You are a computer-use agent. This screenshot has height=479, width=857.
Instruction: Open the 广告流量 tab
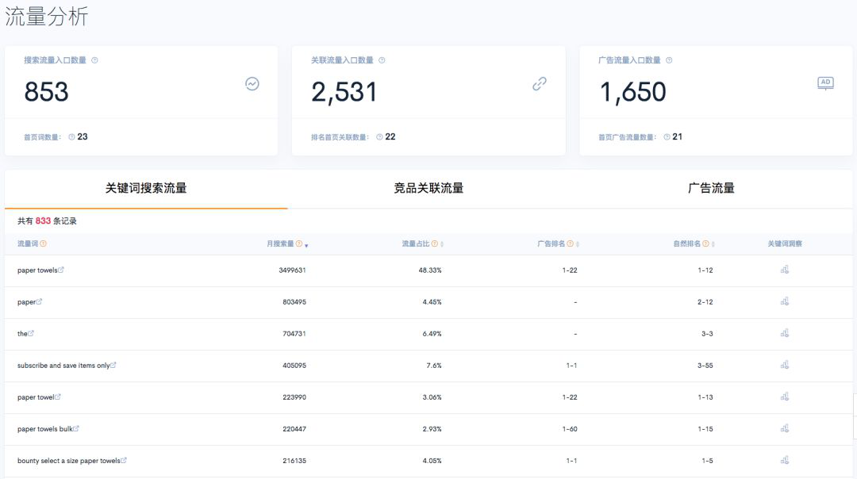tap(713, 188)
